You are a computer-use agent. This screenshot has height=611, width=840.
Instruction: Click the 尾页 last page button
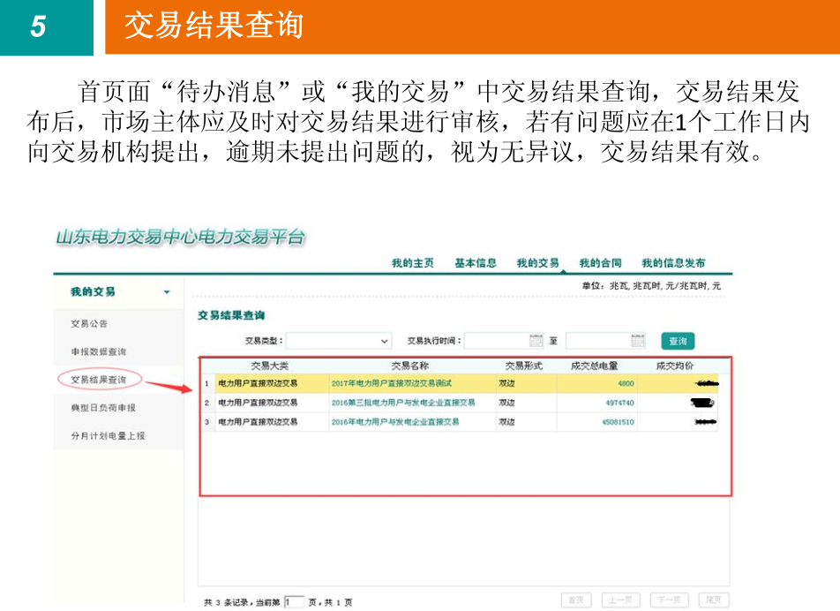click(x=714, y=600)
